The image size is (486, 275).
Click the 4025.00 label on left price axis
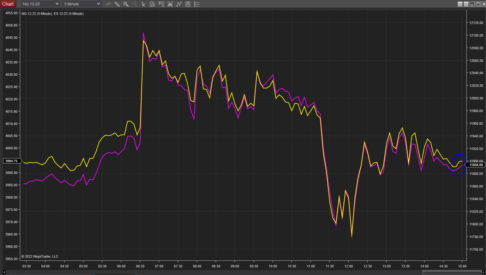pos(11,87)
